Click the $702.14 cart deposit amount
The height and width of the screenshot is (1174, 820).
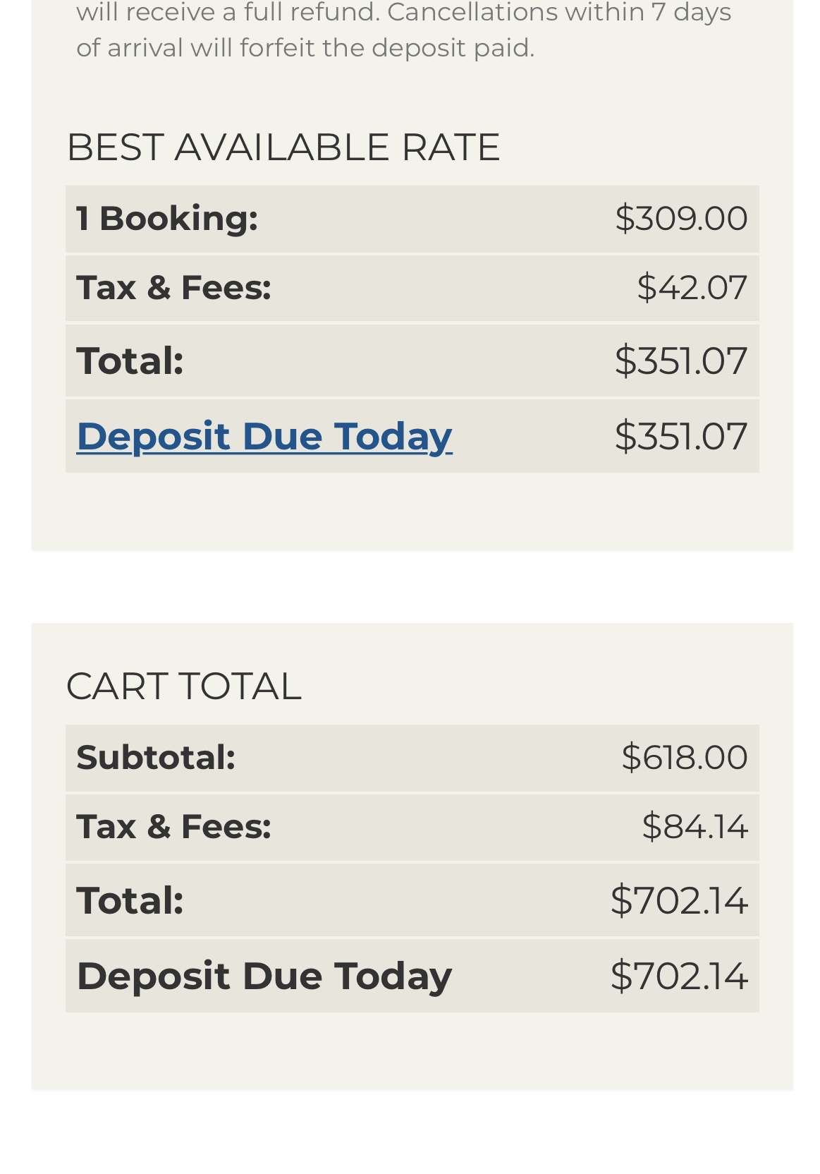pos(679,976)
